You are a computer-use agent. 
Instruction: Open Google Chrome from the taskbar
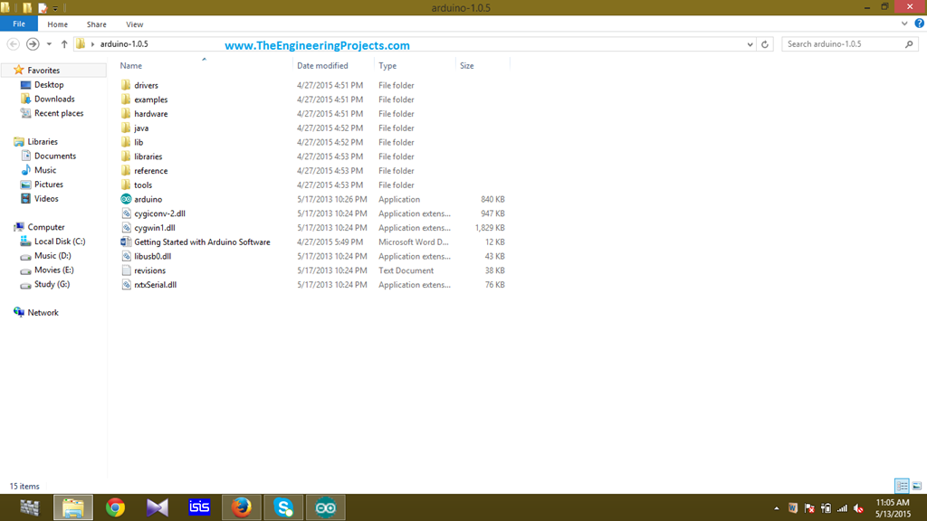click(x=115, y=507)
